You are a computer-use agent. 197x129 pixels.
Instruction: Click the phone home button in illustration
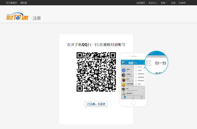tap(133, 103)
